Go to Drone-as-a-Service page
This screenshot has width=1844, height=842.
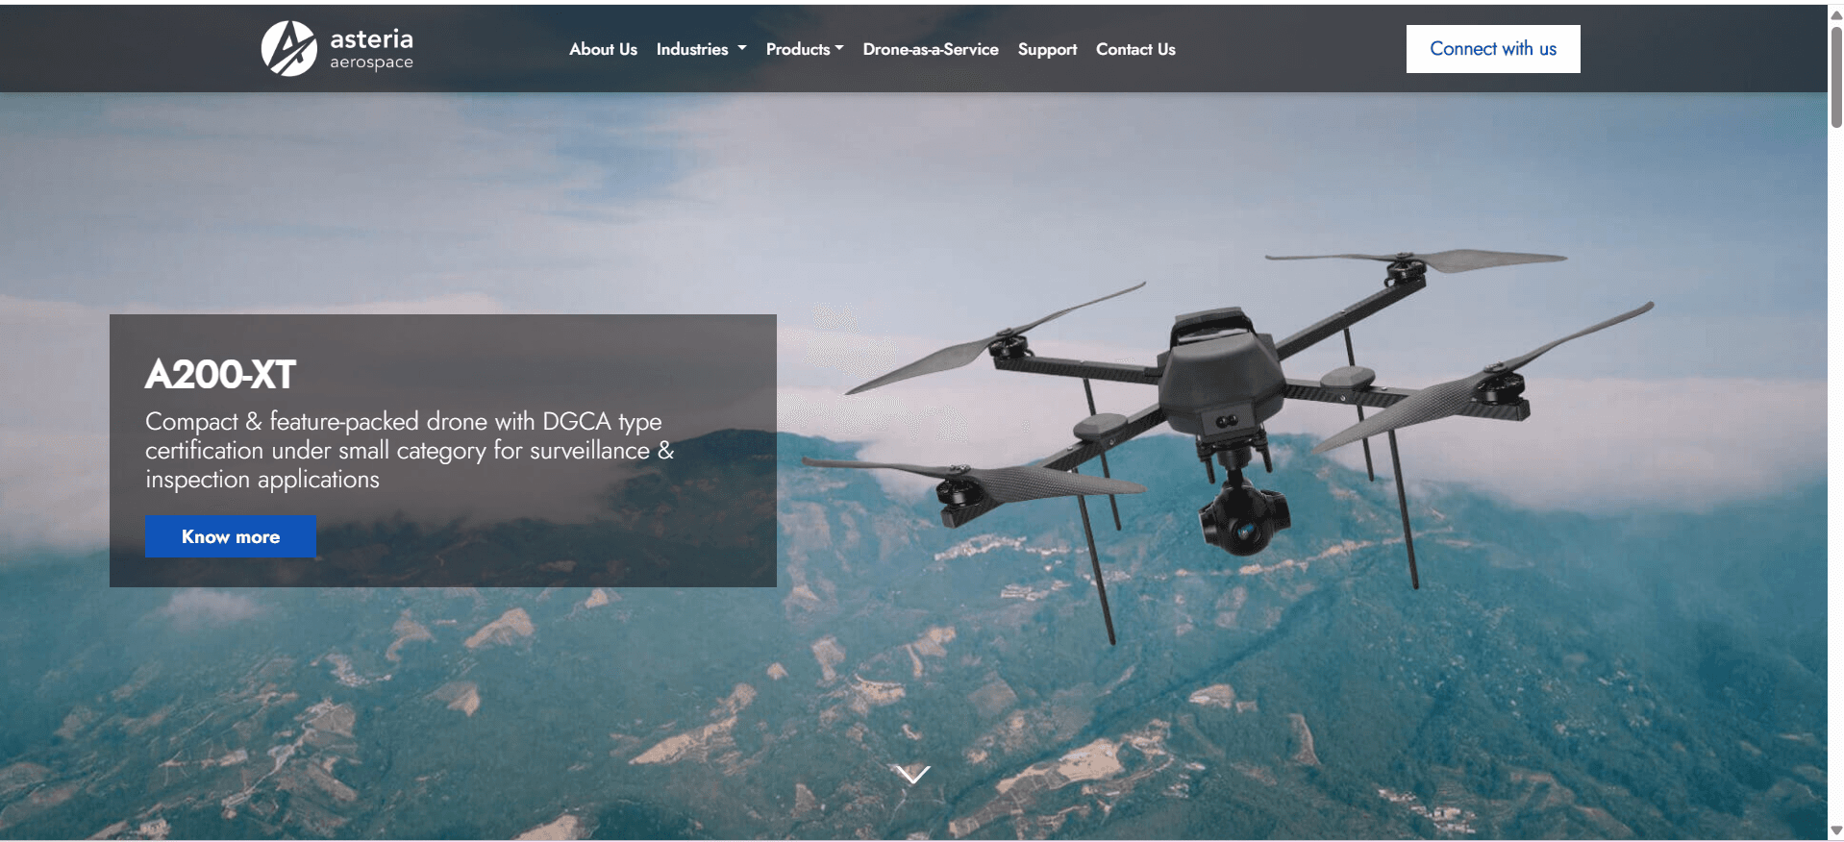pos(930,49)
